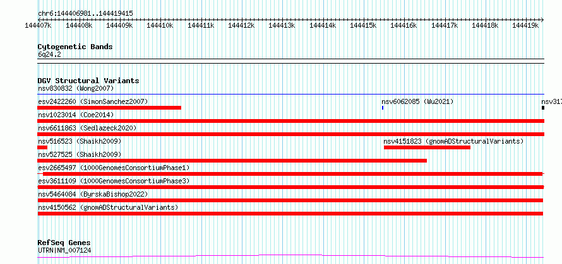This screenshot has height=264, width=562.
Task: Click the 144418k ruler tick label
Action: 485,25
